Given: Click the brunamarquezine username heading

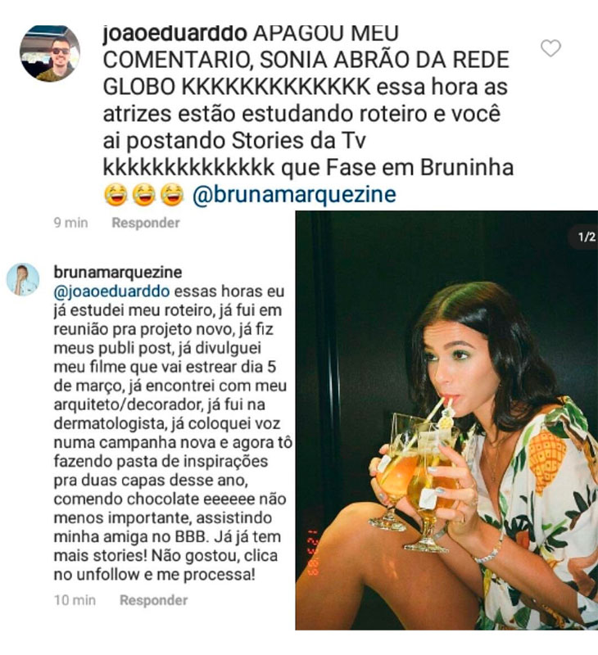Looking at the screenshot, I should pyautogui.click(x=118, y=272).
